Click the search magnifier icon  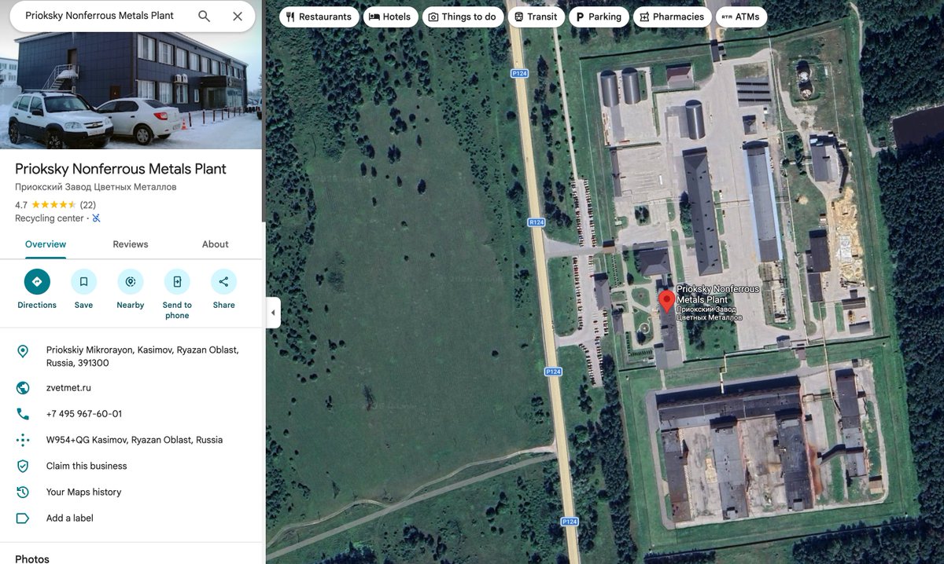click(204, 16)
